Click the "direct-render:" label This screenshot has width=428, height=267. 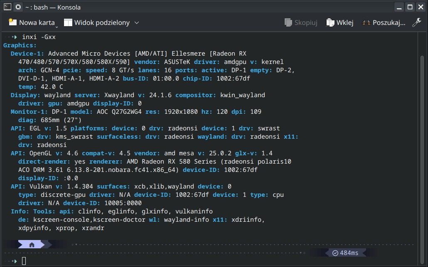pos(44,162)
